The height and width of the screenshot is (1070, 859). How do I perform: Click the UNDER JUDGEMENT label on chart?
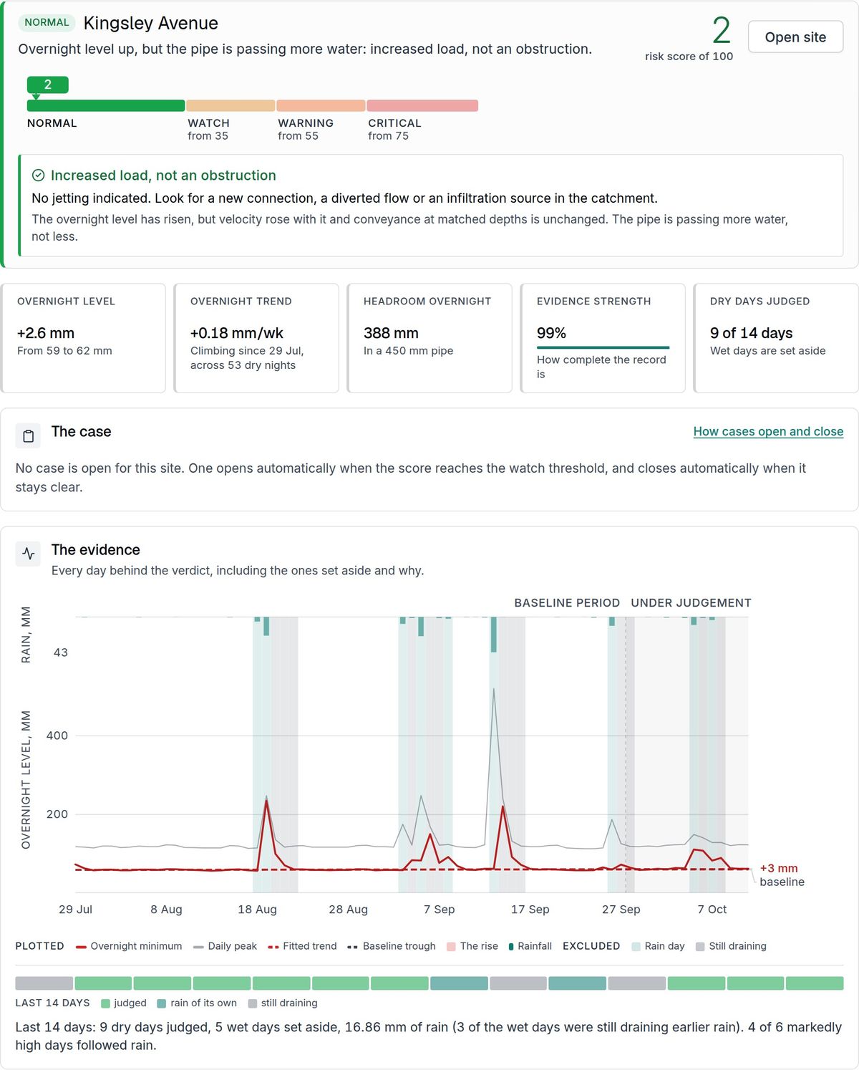coord(691,603)
